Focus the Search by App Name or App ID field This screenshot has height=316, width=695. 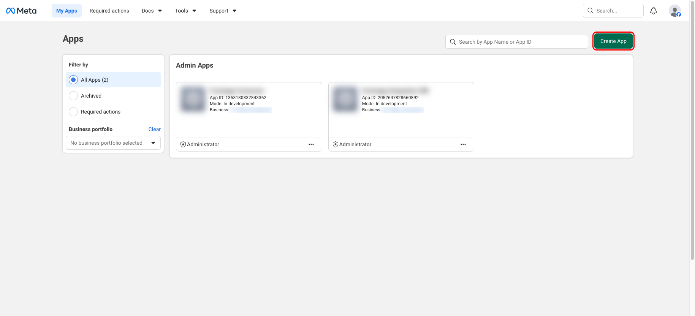(516, 42)
